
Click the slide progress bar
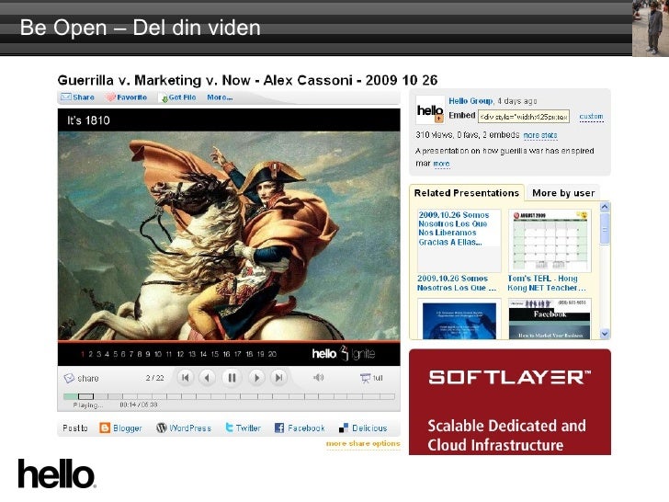point(229,396)
